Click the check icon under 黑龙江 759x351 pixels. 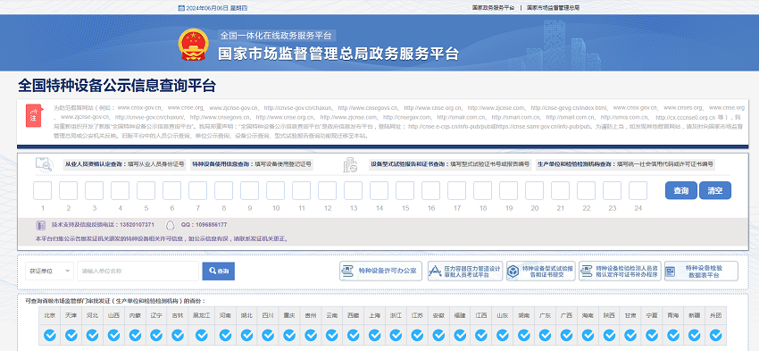point(202,335)
